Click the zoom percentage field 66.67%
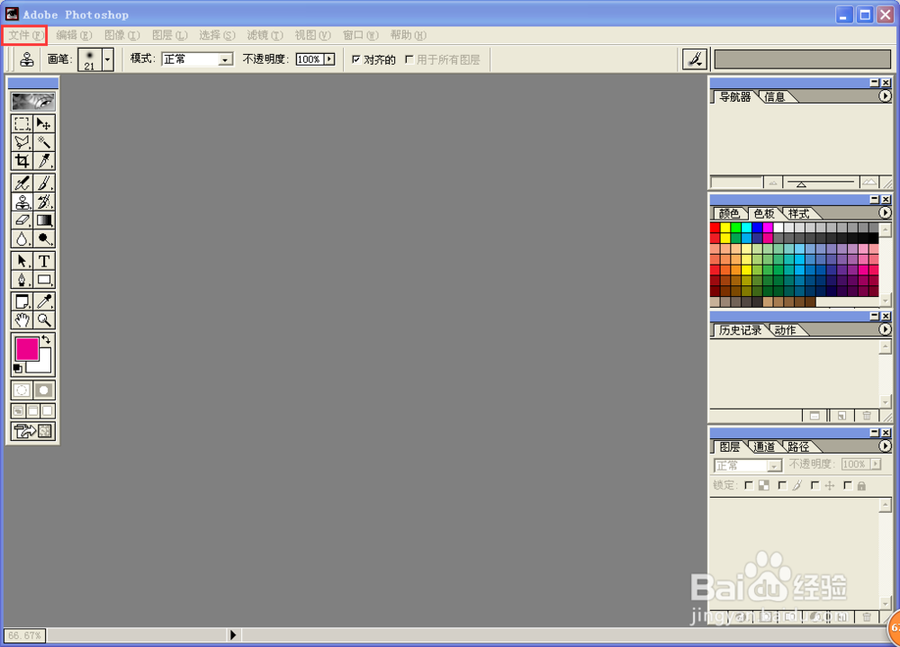The image size is (900, 647). click(24, 635)
